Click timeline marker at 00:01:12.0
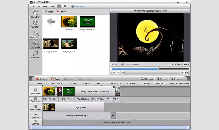Viewport: 219px width, 130px height. [x=101, y=83]
